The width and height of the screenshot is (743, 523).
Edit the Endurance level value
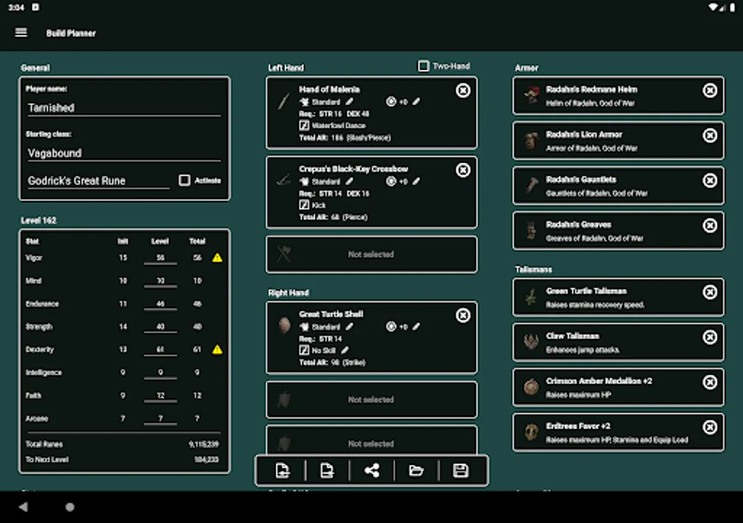point(160,304)
